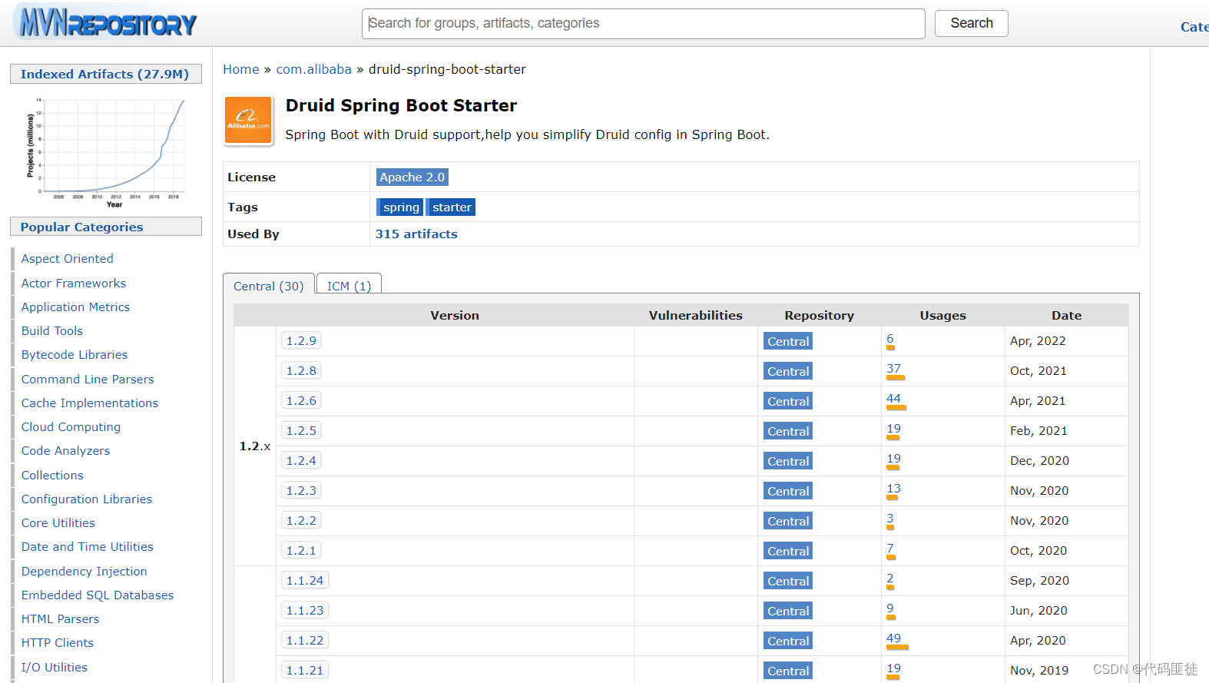Open I/O Utilities category
The height and width of the screenshot is (683, 1209).
tap(55, 668)
